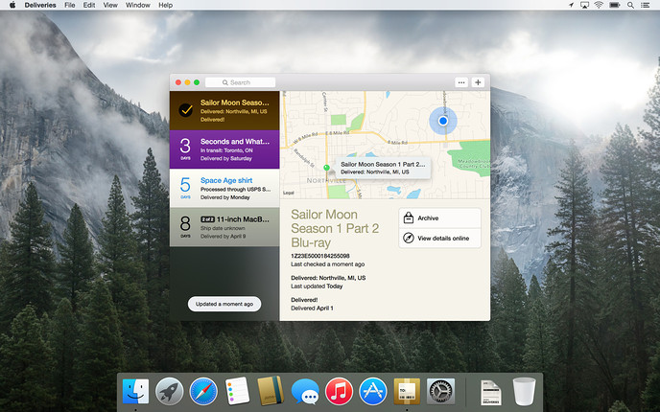Viewport: 660px width, 412px height.
Task: Open the Window menu
Action: click(x=137, y=5)
